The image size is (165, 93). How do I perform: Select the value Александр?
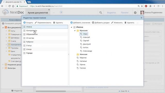87,51
